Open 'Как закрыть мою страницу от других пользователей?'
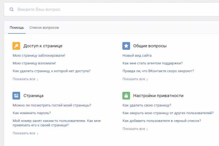 [x=168, y=113]
